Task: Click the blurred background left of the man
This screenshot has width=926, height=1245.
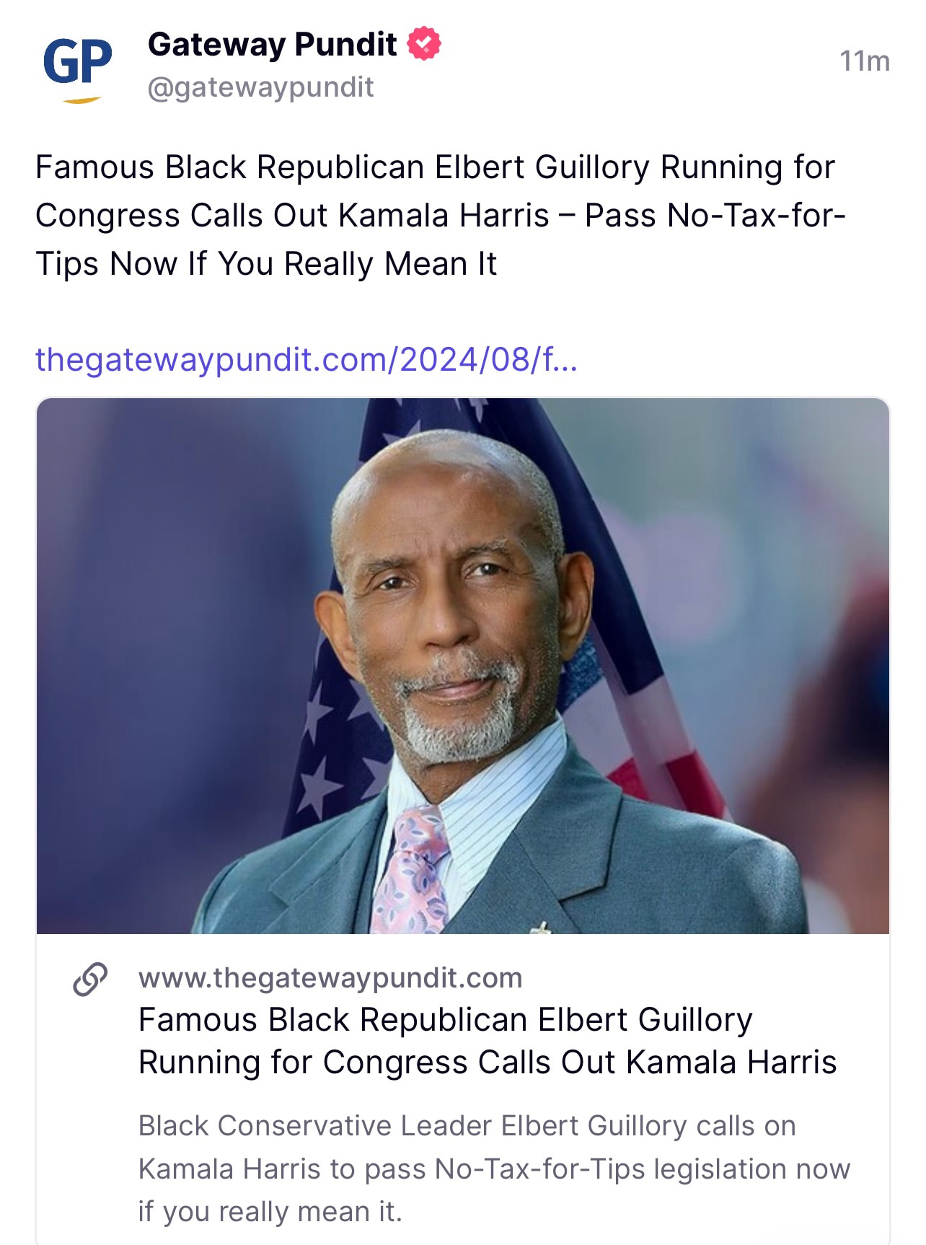Action: point(166,649)
